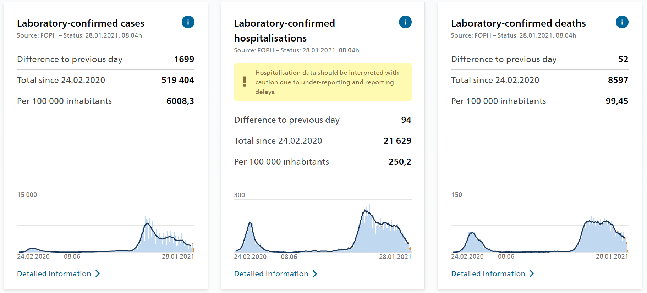
Task: Select the 8597 total deaths value
Action: point(618,80)
